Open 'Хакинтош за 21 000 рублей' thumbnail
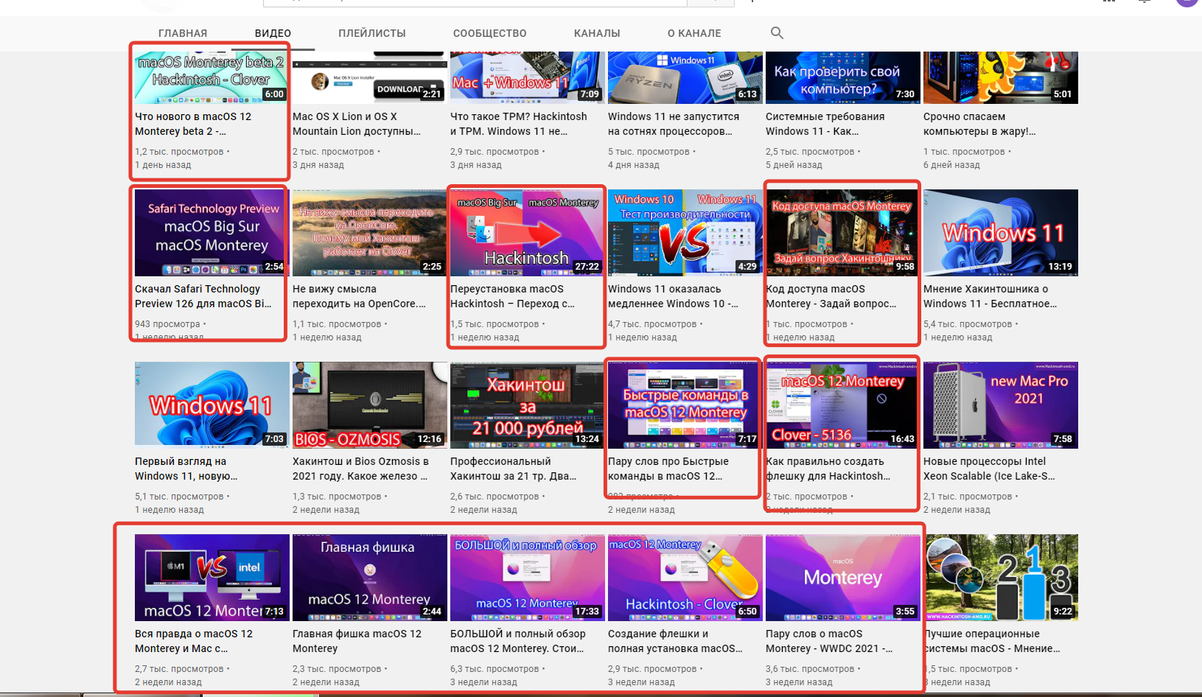 [528, 405]
